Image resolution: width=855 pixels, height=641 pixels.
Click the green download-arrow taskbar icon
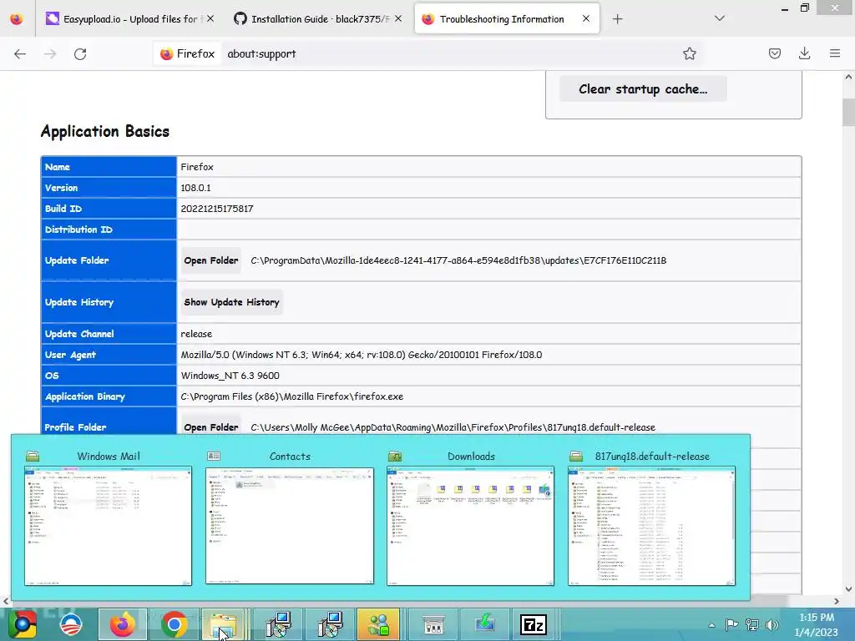pos(485,624)
